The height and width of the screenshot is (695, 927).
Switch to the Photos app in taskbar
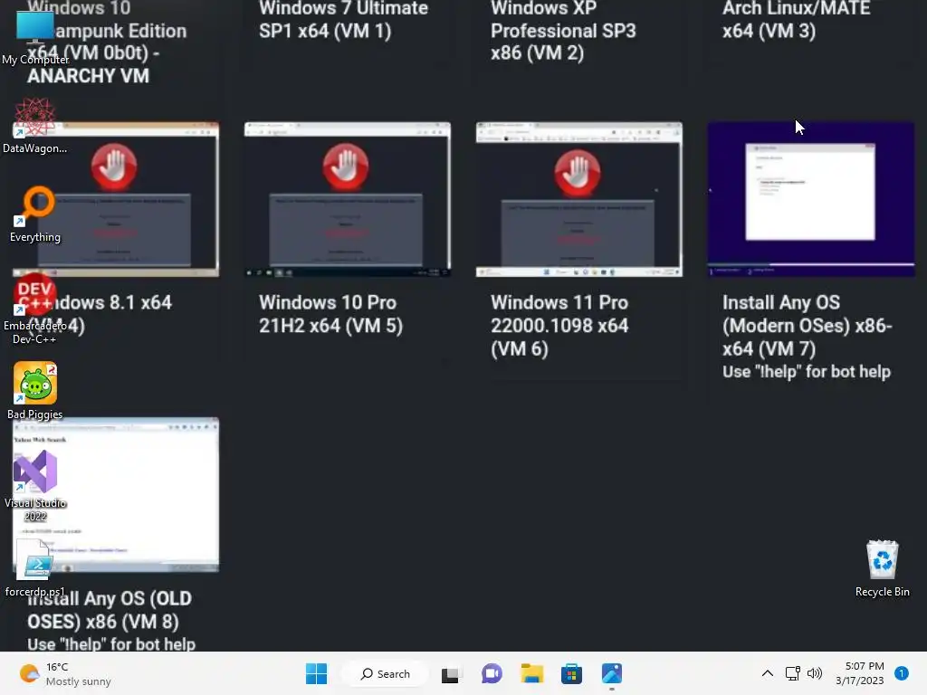(x=612, y=673)
